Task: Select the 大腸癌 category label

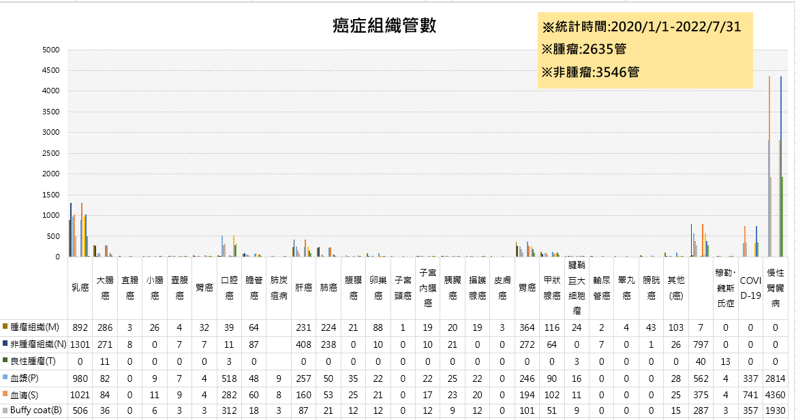Action: coord(105,288)
